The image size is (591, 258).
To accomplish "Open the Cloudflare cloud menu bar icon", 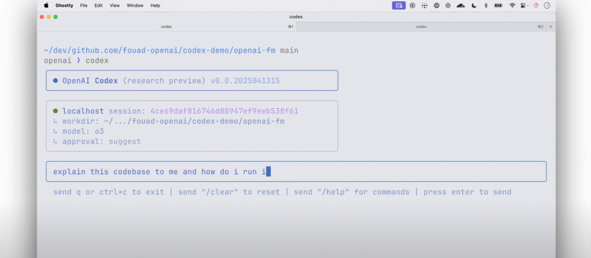I will pos(460,6).
